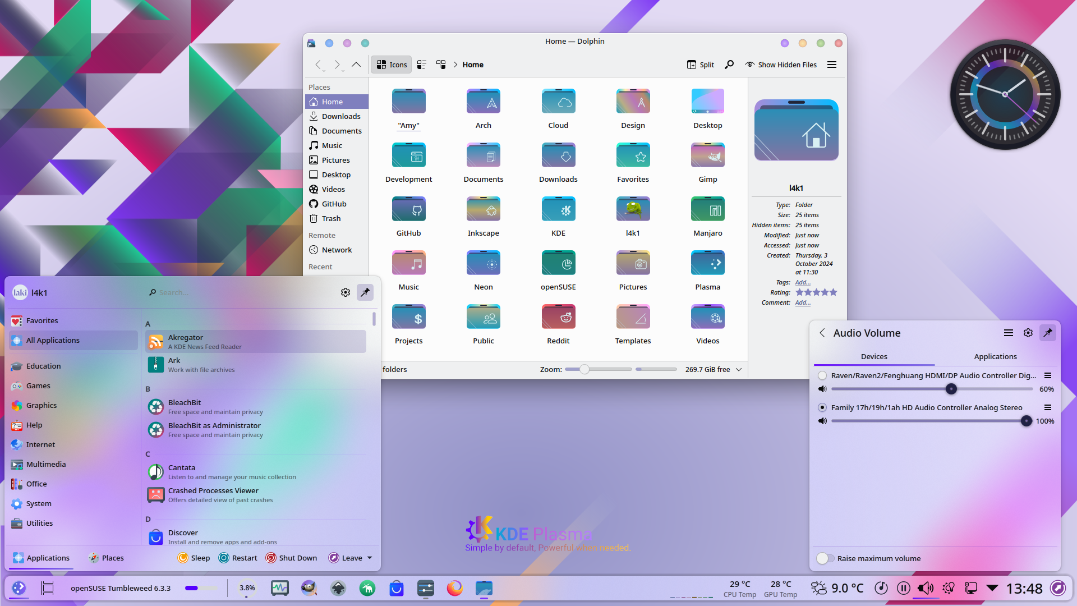Select Family 17h Analog Stereo radio
The image size is (1077, 606).
pos(822,407)
